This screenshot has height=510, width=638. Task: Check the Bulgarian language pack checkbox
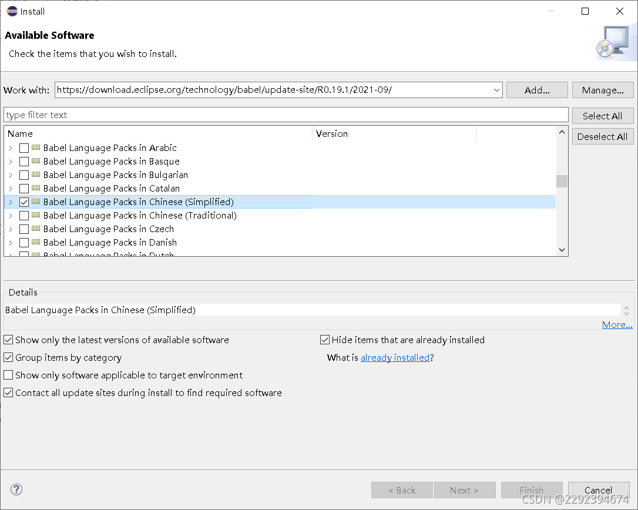[24, 175]
